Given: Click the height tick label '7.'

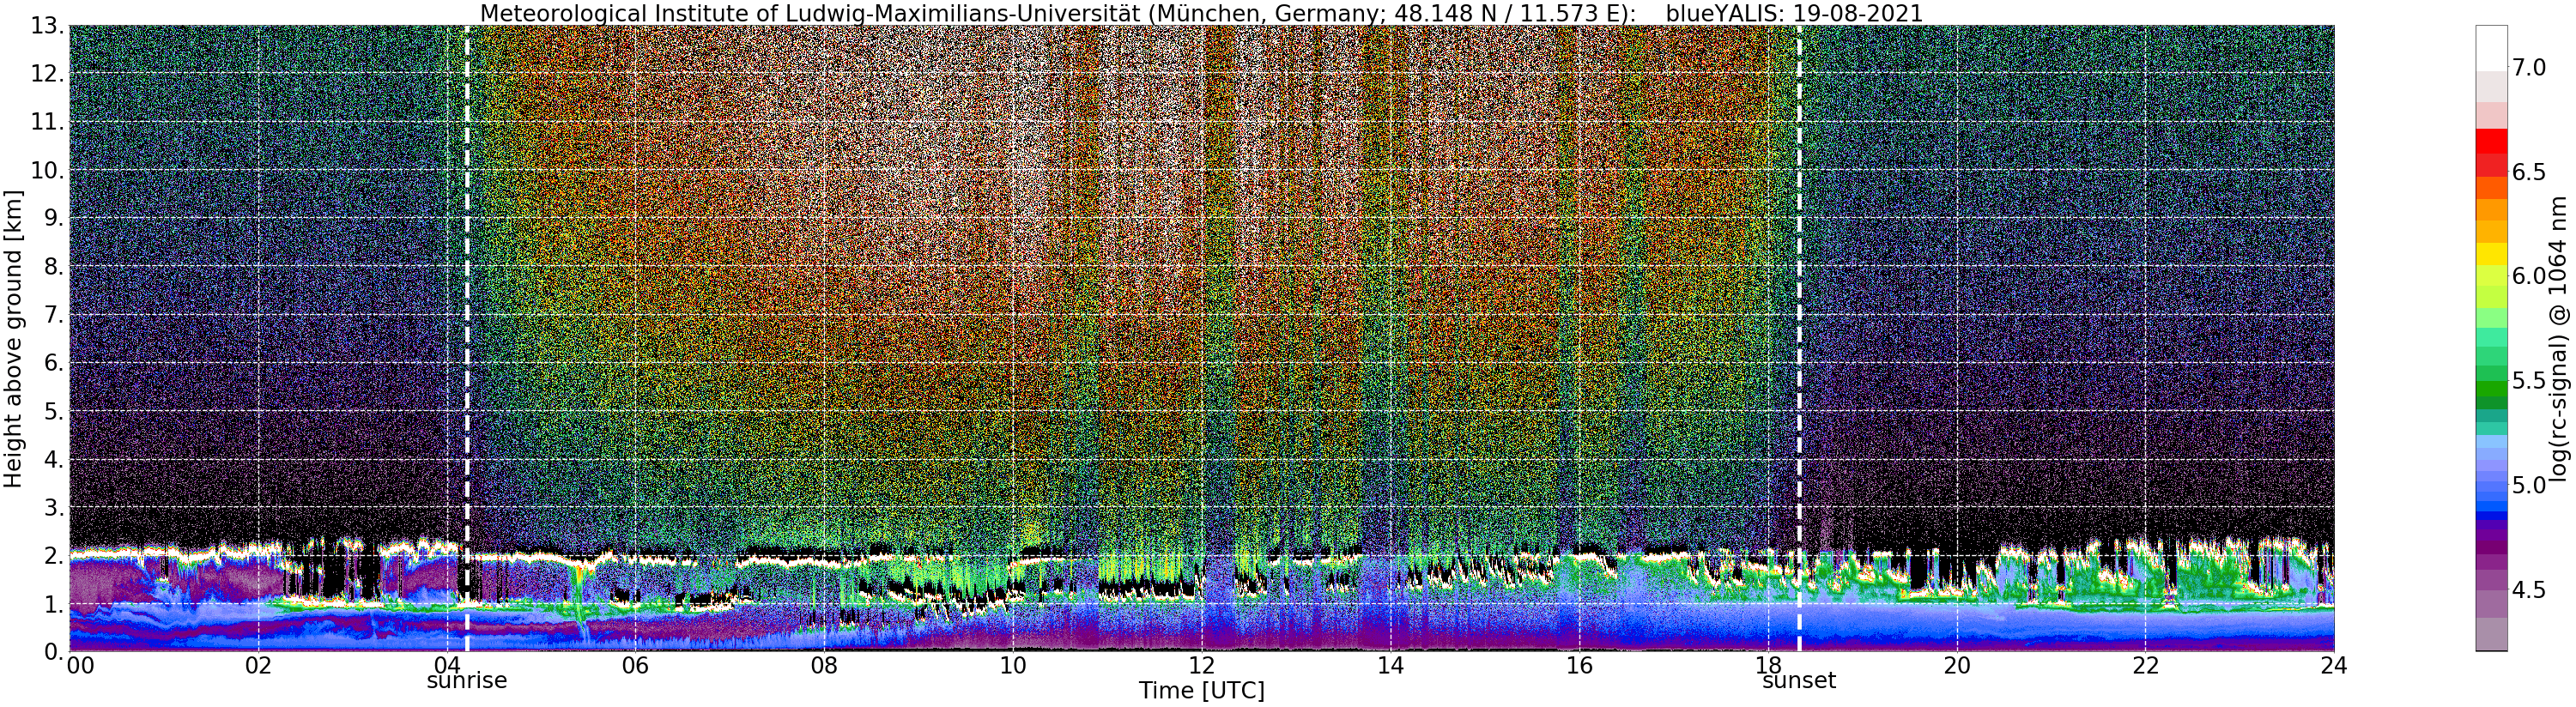Looking at the screenshot, I should pos(55,315).
